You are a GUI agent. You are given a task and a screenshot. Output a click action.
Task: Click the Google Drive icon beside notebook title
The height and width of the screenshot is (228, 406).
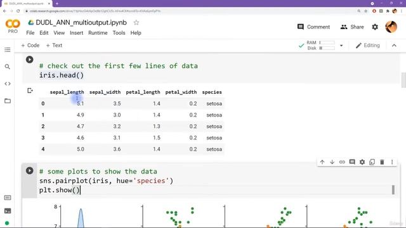pos(31,23)
